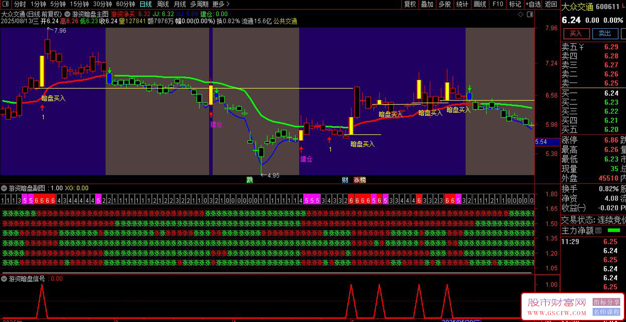The image size is (626, 322).
Task: Switch to 周线 weekly chart
Action: (x=163, y=4)
